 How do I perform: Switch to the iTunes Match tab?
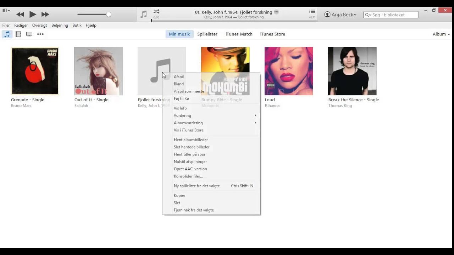239,34
